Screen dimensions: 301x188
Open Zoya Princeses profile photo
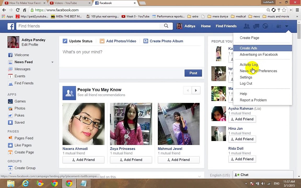(131, 124)
